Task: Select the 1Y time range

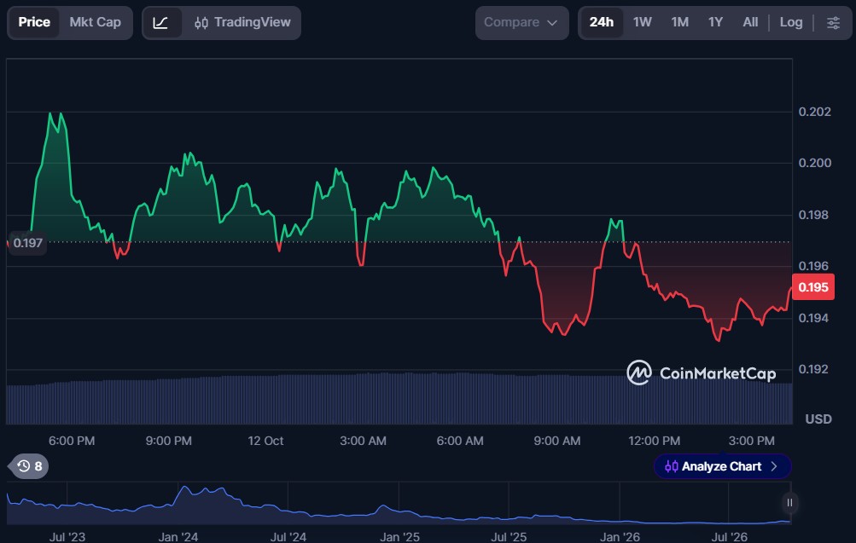Action: (716, 22)
